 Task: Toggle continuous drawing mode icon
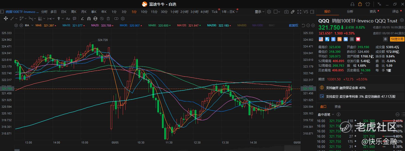click(95, 19)
